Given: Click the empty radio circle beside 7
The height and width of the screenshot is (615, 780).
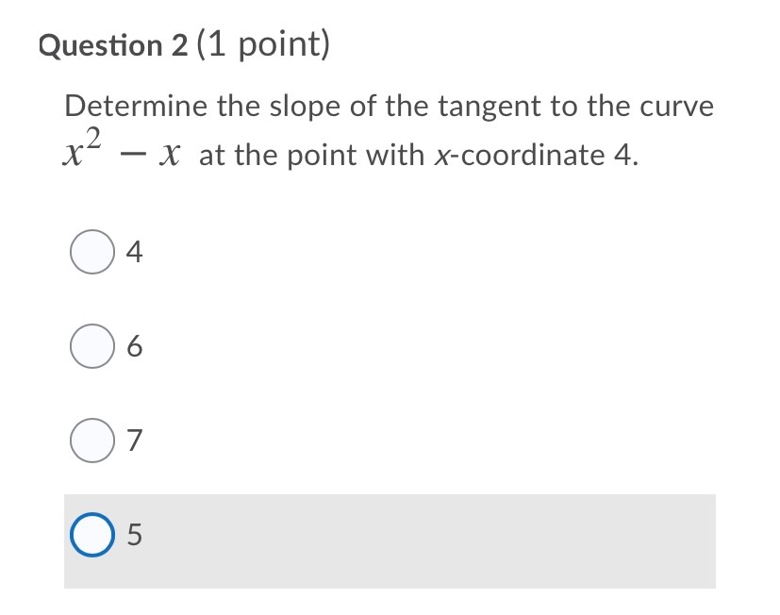Looking at the screenshot, I should point(91,440).
